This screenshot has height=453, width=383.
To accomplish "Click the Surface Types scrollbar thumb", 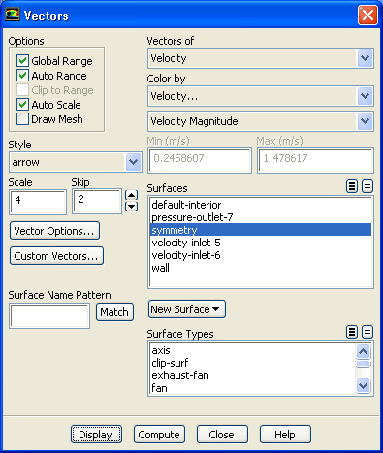I will click(364, 364).
